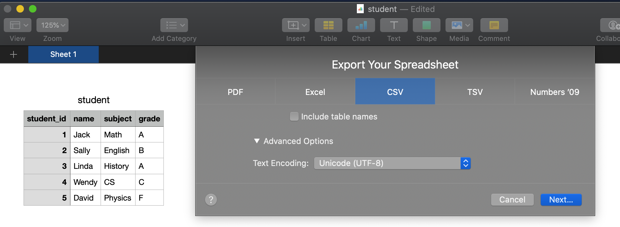Select the Shape toolbar icon
The height and width of the screenshot is (227, 620).
pos(426,25)
